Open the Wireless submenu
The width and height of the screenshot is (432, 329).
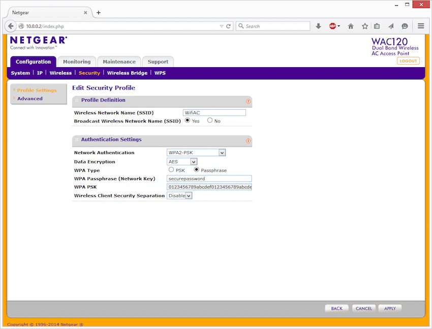point(60,73)
